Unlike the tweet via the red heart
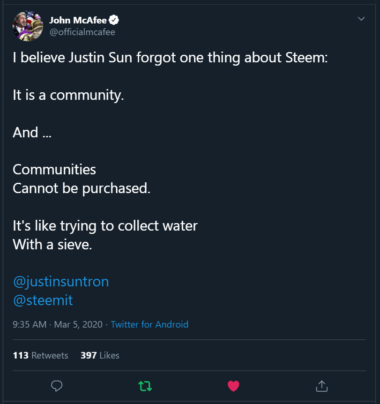Image resolution: width=380 pixels, height=404 pixels. 233,386
